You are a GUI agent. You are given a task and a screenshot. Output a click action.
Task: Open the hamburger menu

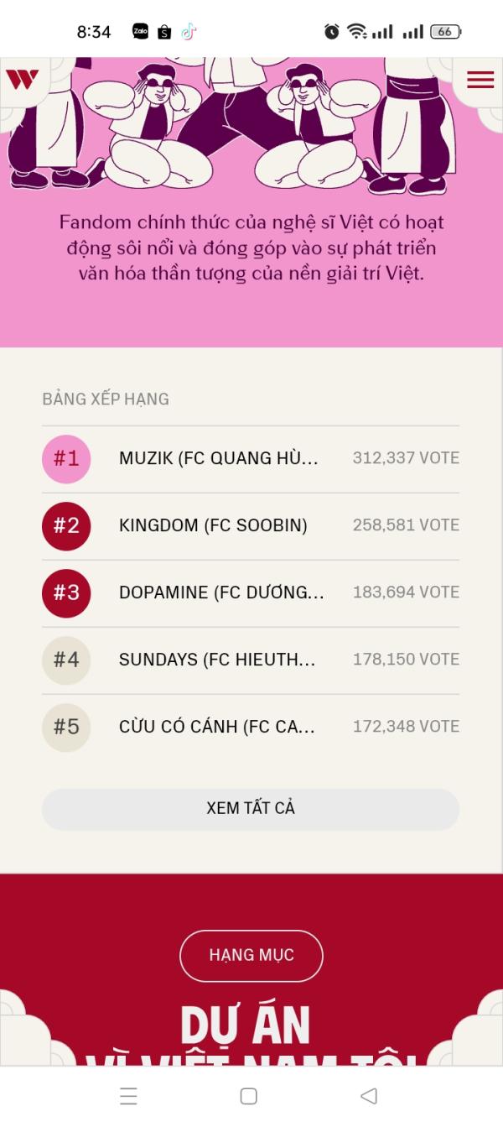click(x=480, y=80)
